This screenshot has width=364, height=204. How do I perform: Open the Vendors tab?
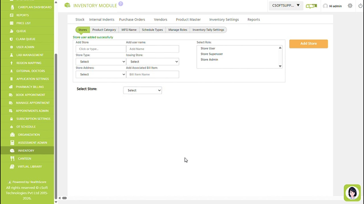[160, 20]
